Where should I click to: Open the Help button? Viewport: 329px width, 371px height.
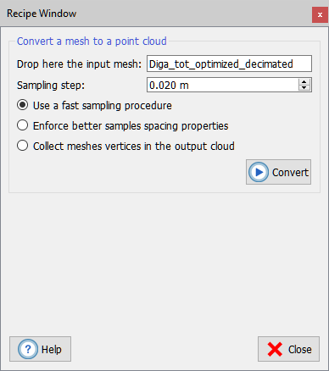coord(40,349)
